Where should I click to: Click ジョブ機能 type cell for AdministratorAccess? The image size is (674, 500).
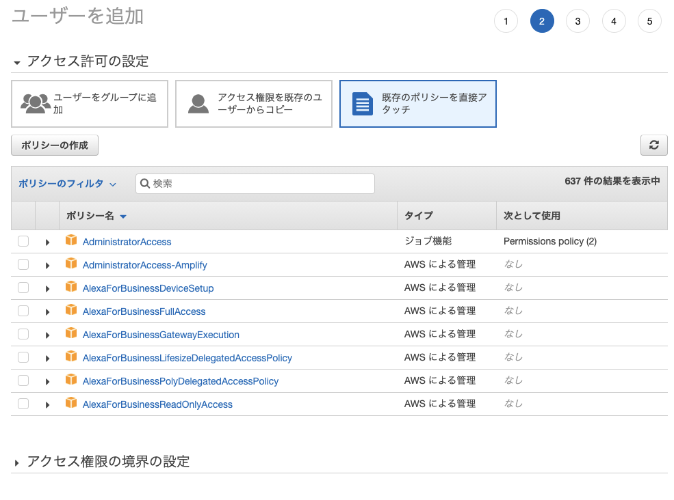pyautogui.click(x=428, y=241)
